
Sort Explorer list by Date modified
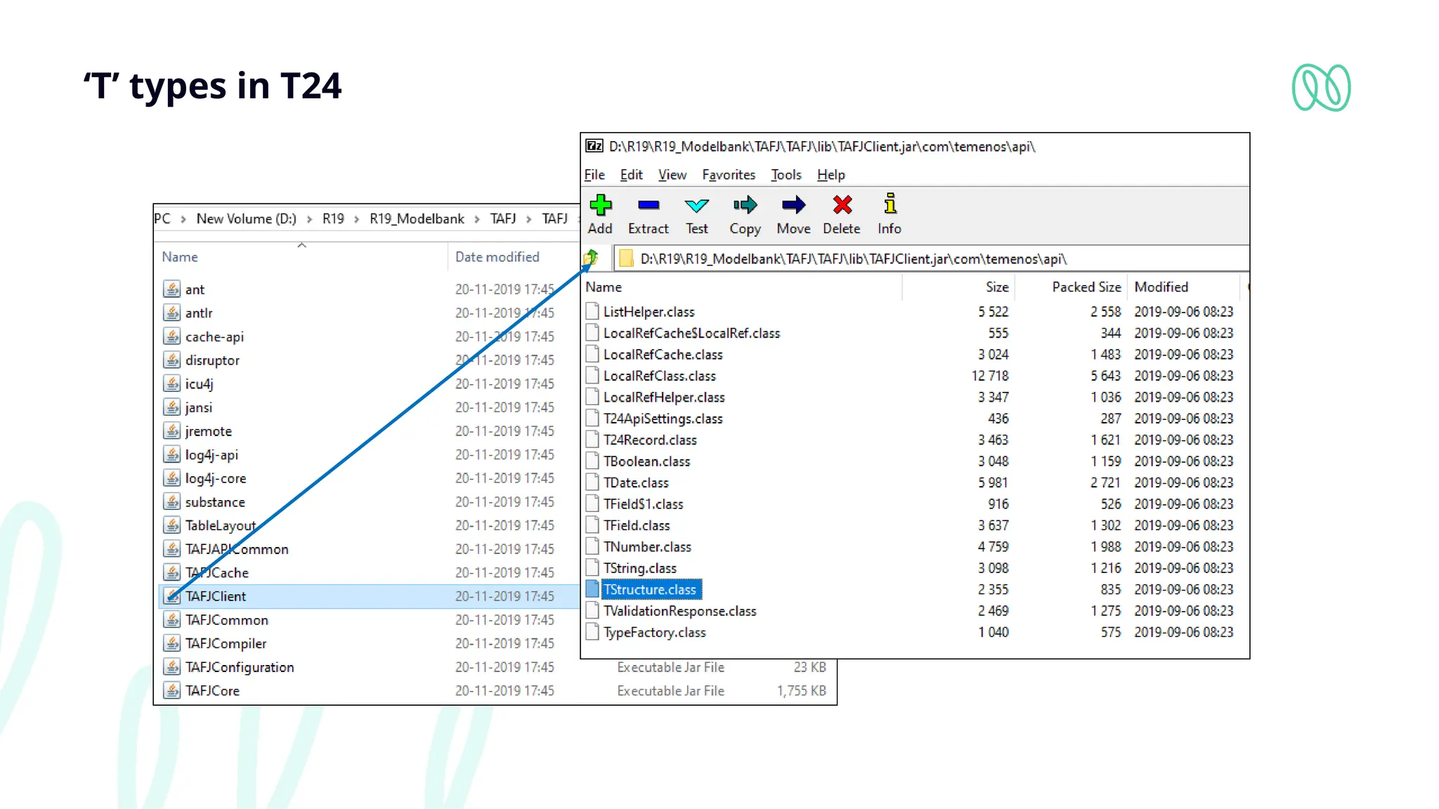497,257
